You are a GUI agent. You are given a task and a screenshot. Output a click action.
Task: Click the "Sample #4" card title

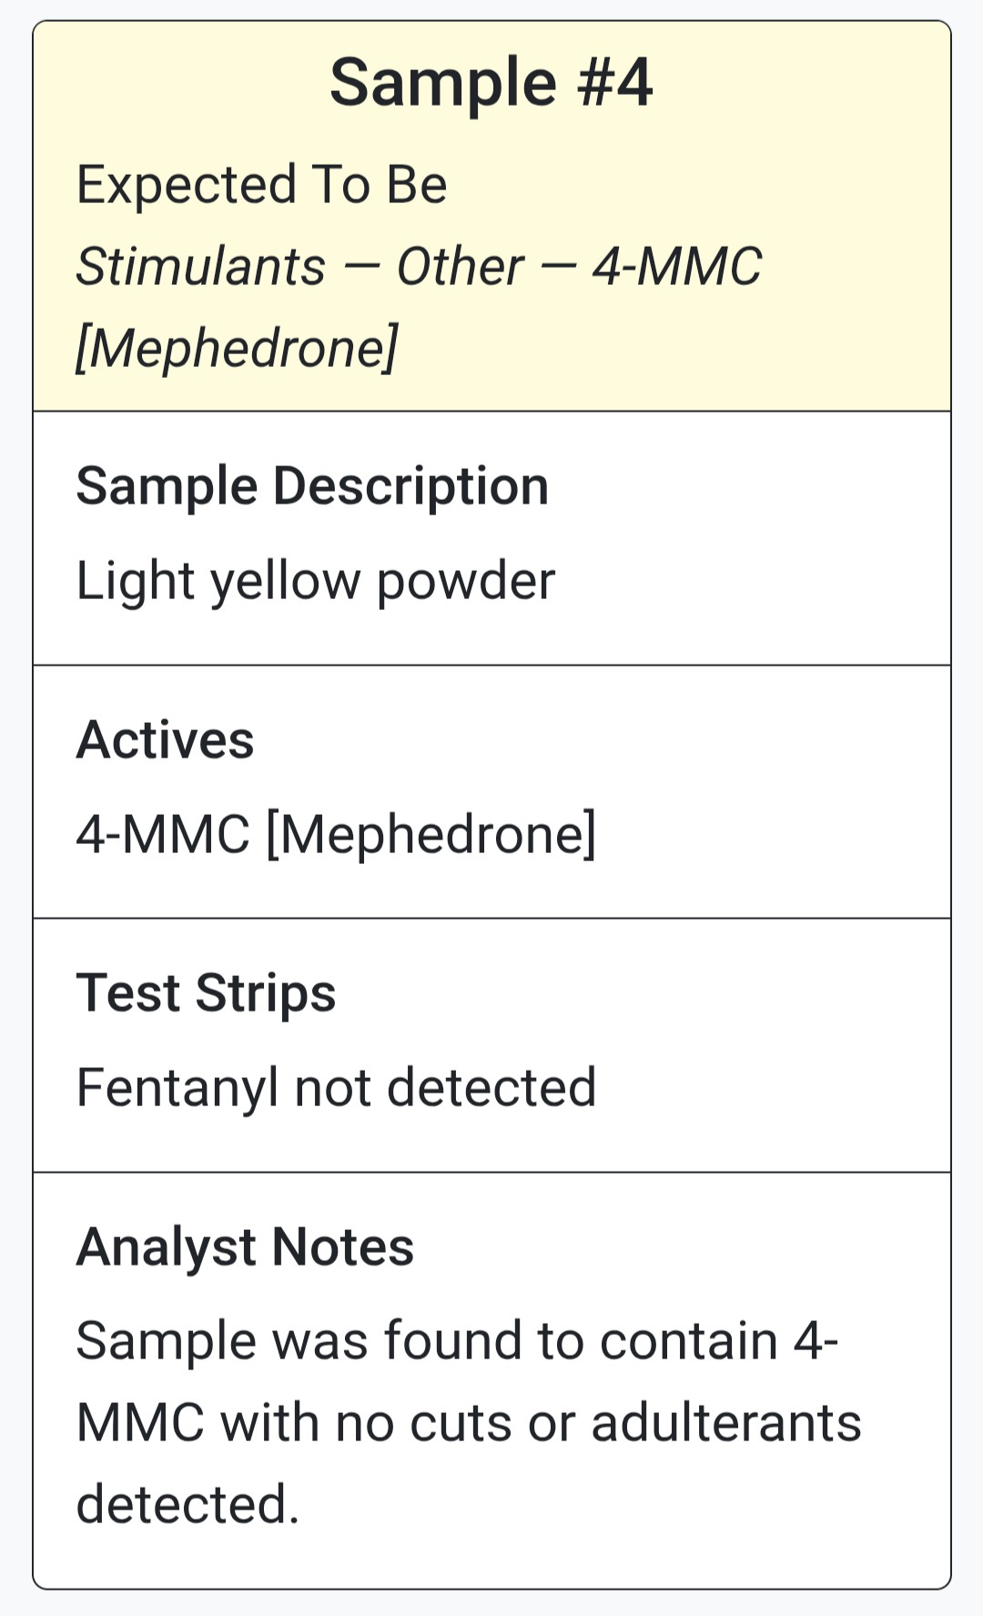(x=491, y=83)
